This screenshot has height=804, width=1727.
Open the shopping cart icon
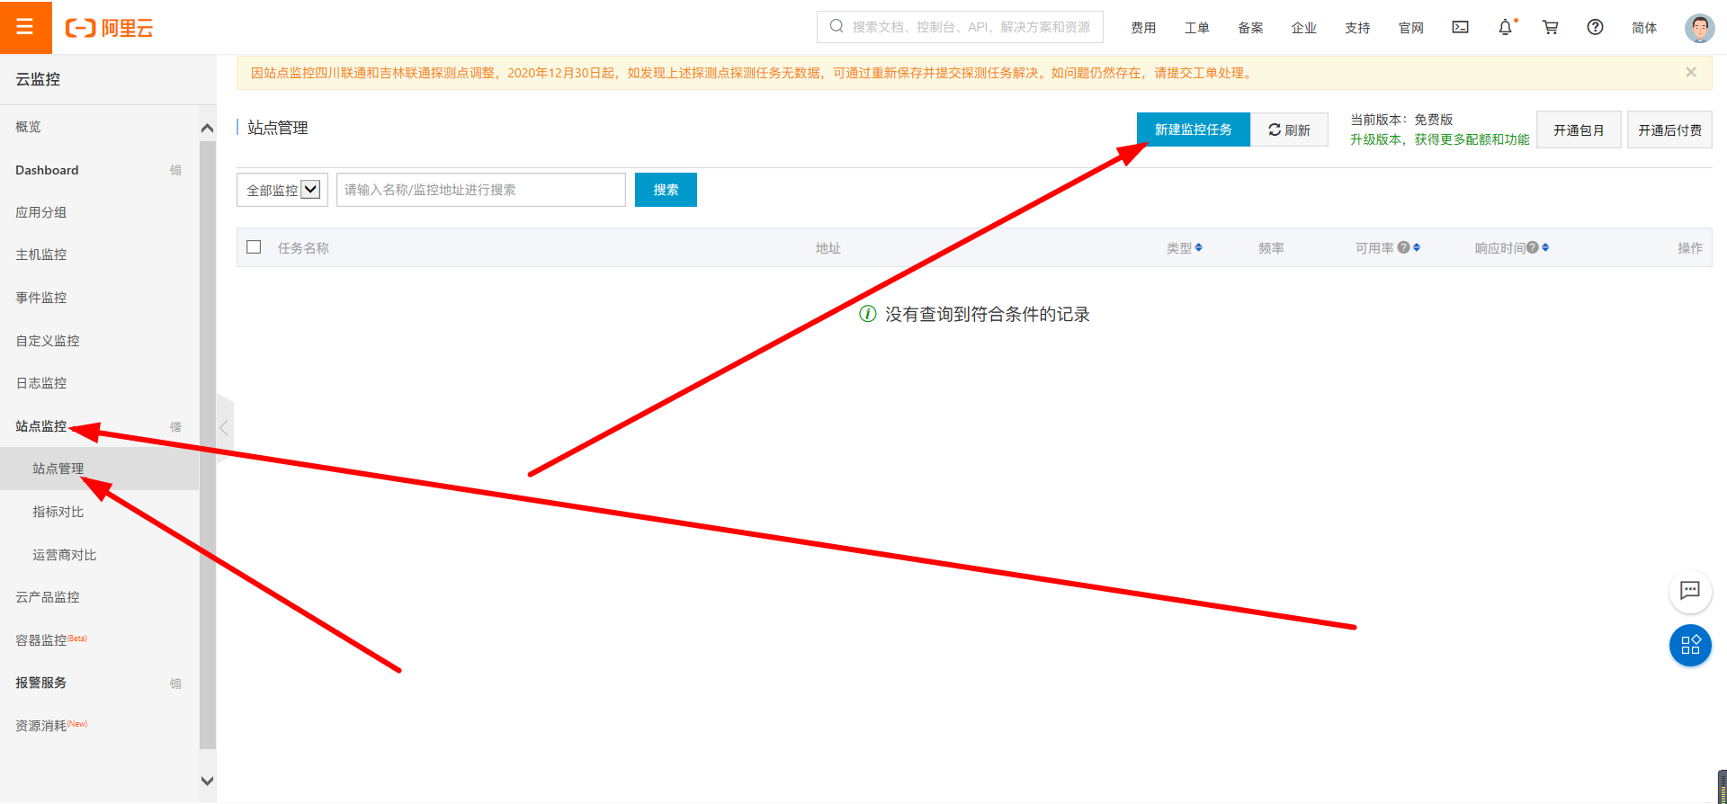[1550, 27]
